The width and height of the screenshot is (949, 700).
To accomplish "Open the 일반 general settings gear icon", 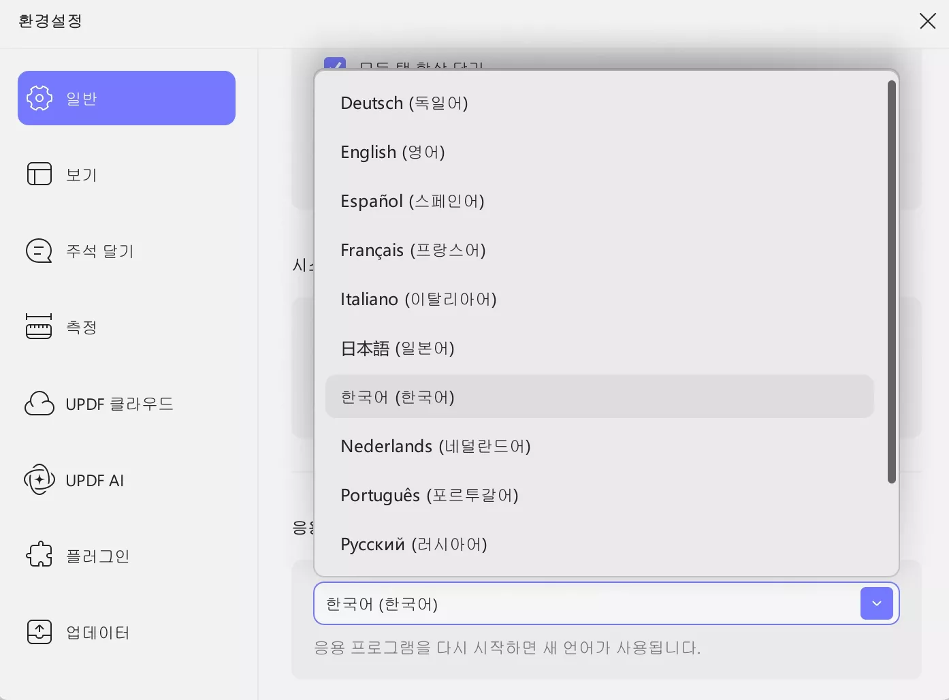I will [39, 98].
